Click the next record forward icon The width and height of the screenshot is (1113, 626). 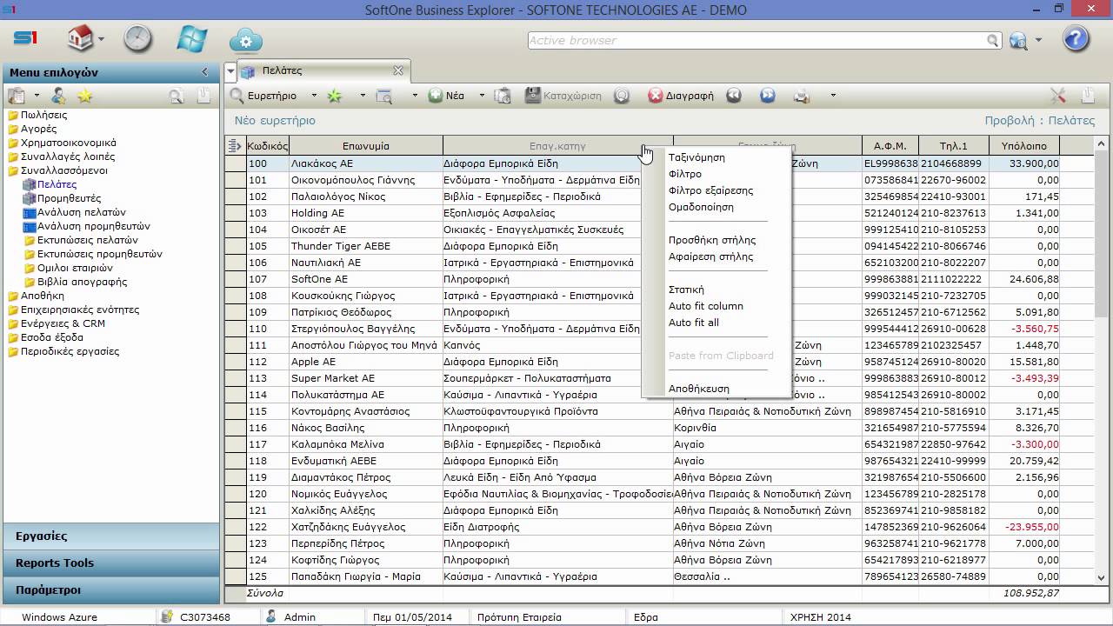[x=767, y=96]
